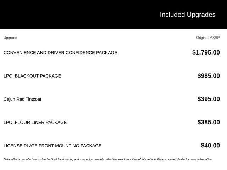The image size is (227, 170).
Task: Select the LPO, Floor Liner Package label
Action: [x=35, y=123]
